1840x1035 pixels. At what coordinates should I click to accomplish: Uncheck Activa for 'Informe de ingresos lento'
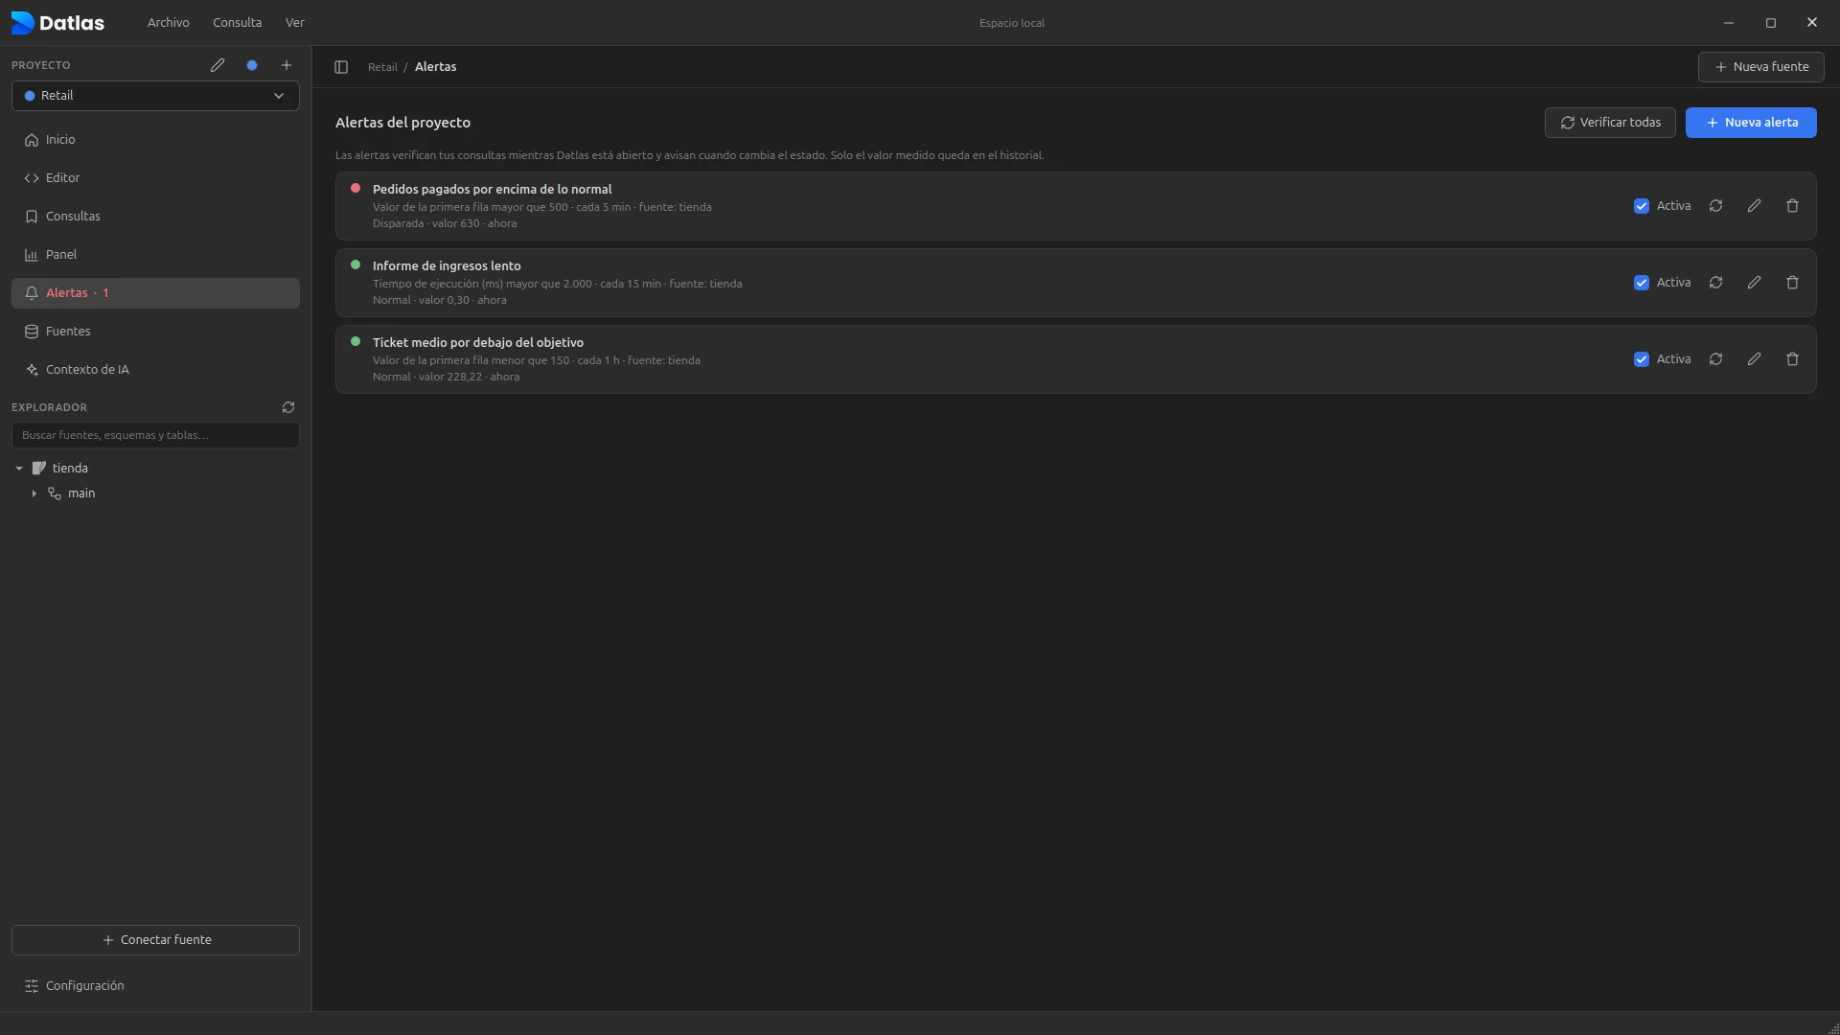1642,283
